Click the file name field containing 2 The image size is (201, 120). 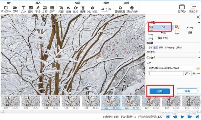pos(166,74)
